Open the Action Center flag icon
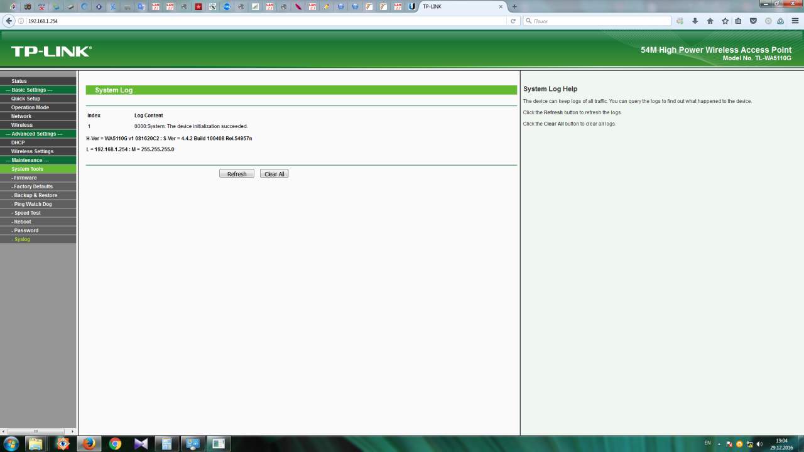The width and height of the screenshot is (804, 452). [729, 444]
